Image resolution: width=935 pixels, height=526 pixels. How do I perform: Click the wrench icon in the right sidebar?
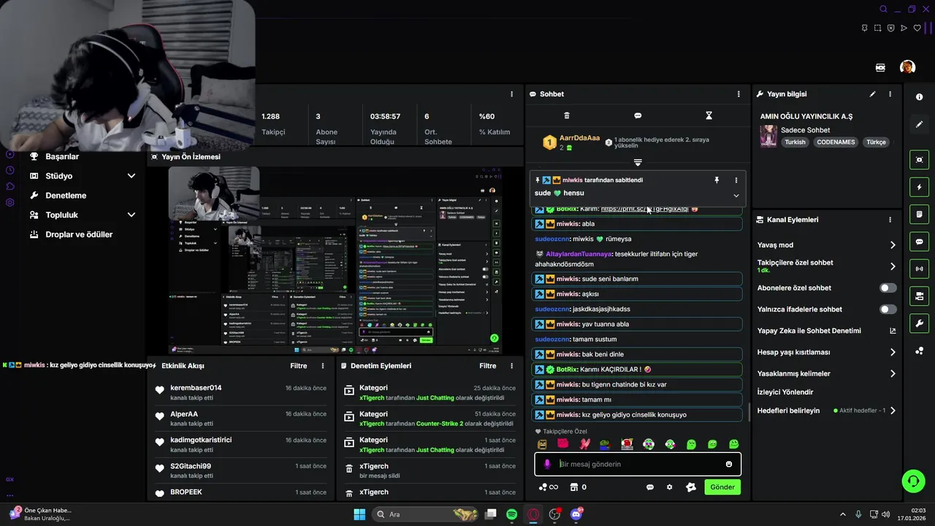(919, 324)
